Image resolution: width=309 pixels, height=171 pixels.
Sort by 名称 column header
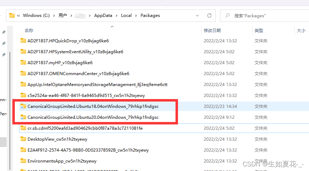coord(29,31)
